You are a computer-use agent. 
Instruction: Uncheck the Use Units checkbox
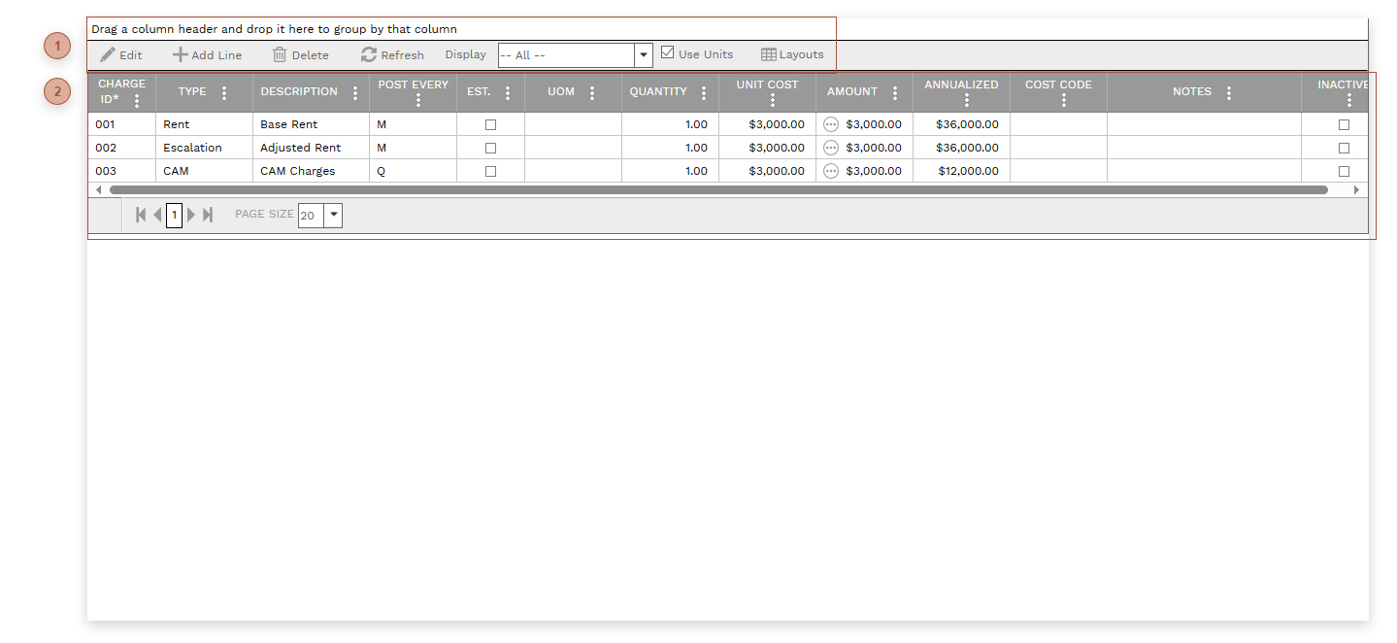(x=667, y=52)
